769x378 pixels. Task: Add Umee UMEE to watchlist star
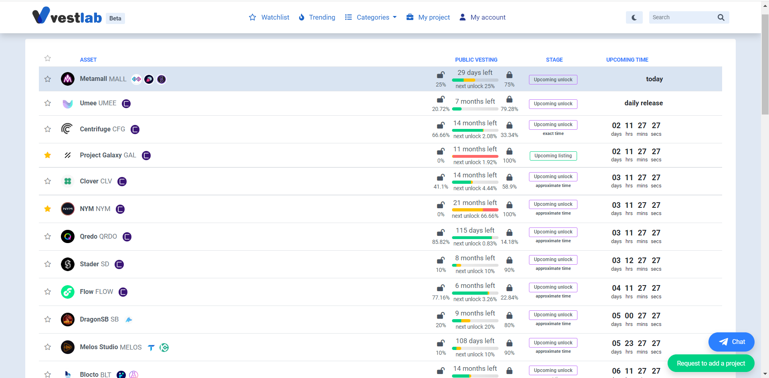pyautogui.click(x=48, y=103)
